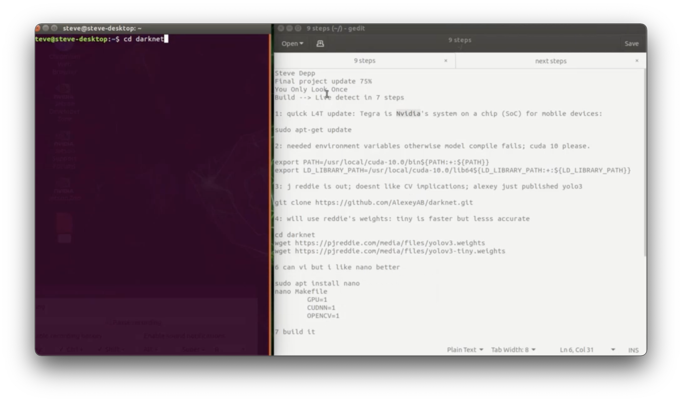
Task: Click the create new document icon in gedit
Action: (x=320, y=44)
